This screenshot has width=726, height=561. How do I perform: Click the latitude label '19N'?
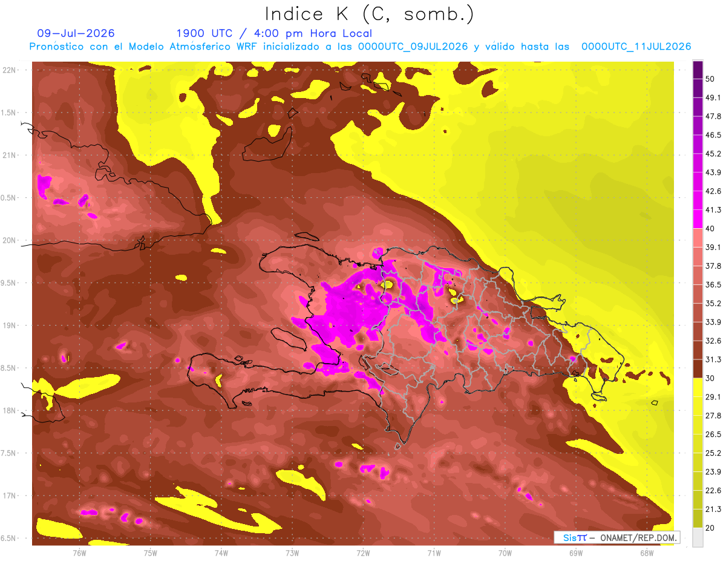[x=9, y=326]
